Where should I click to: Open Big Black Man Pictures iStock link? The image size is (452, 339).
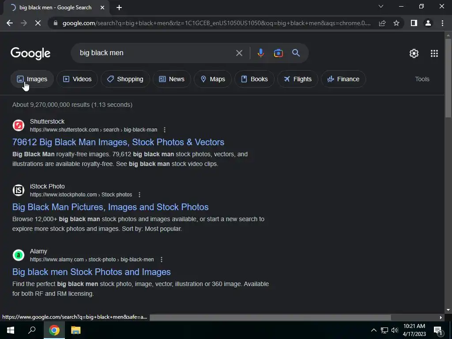coord(110,207)
